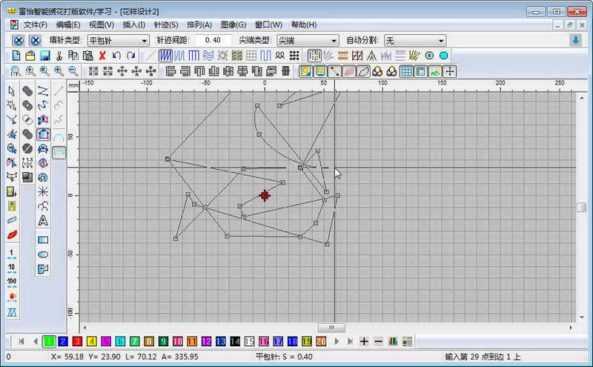Select the text letter A tool

coord(43,221)
